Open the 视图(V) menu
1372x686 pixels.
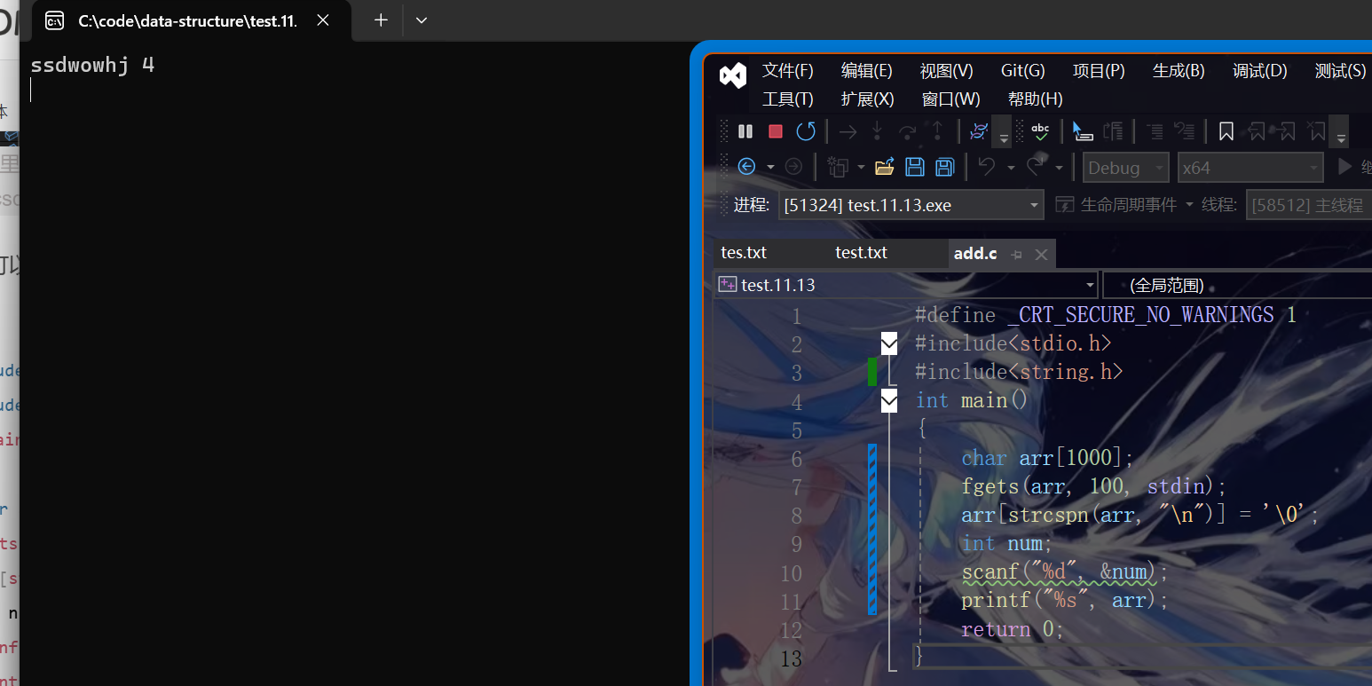click(947, 71)
